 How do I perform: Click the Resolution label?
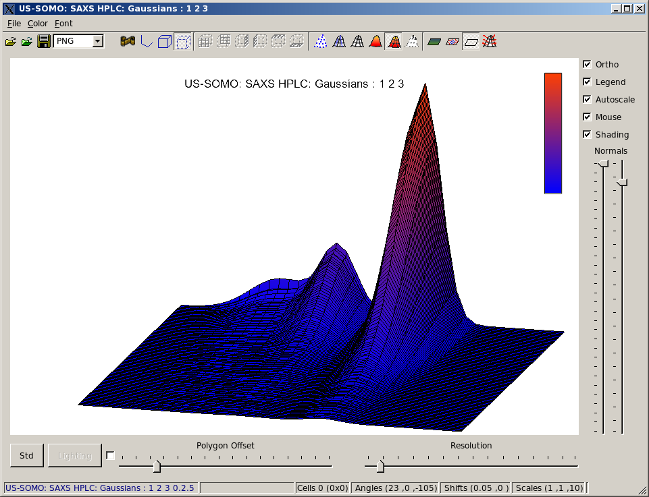pyautogui.click(x=471, y=445)
